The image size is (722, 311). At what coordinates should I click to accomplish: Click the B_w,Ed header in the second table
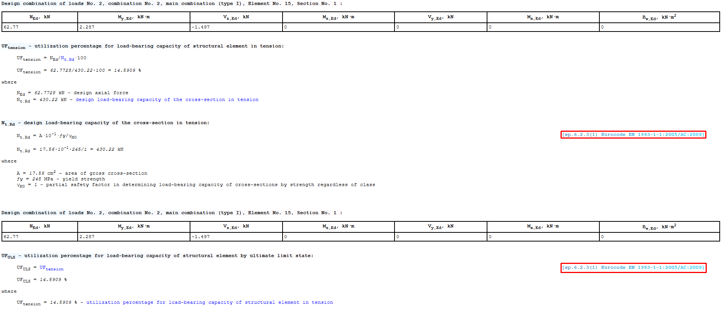(x=659, y=227)
